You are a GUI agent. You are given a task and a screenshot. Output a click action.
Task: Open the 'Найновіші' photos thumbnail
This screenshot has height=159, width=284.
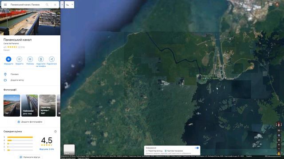point(30,106)
